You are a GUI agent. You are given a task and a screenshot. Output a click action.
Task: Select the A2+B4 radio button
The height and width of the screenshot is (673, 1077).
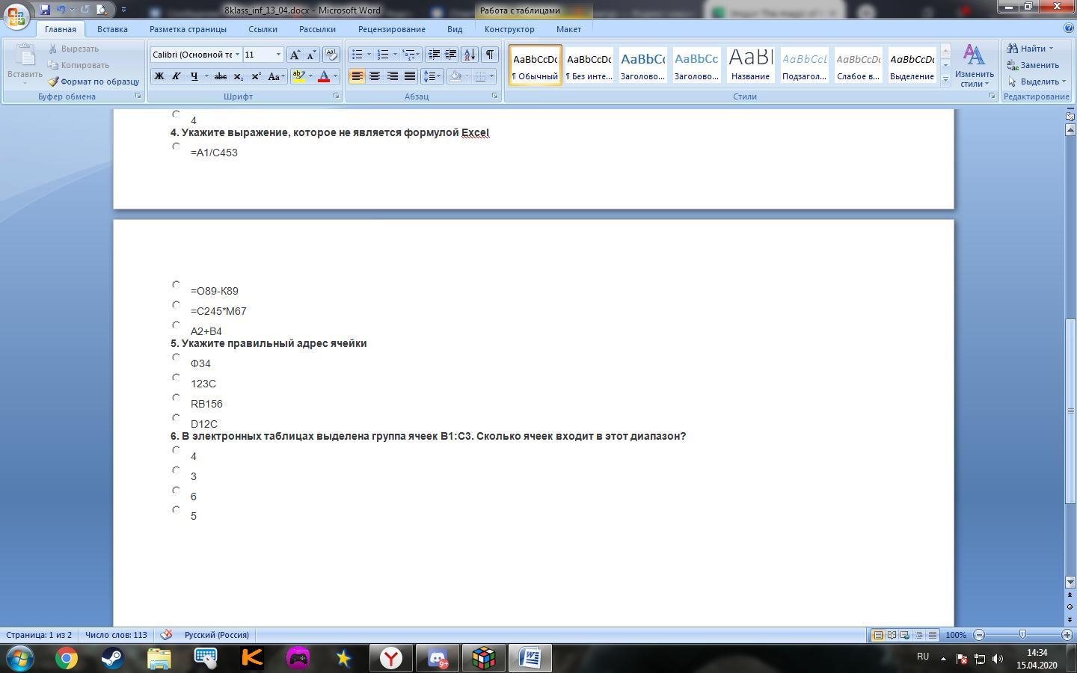tap(176, 325)
